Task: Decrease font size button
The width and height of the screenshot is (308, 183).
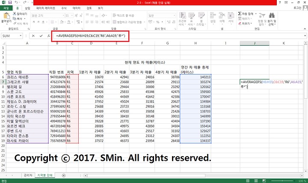Action: (x=81, y=15)
